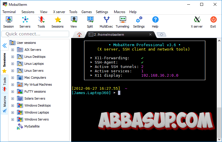Open the Help menu in menu bar

click(133, 12)
